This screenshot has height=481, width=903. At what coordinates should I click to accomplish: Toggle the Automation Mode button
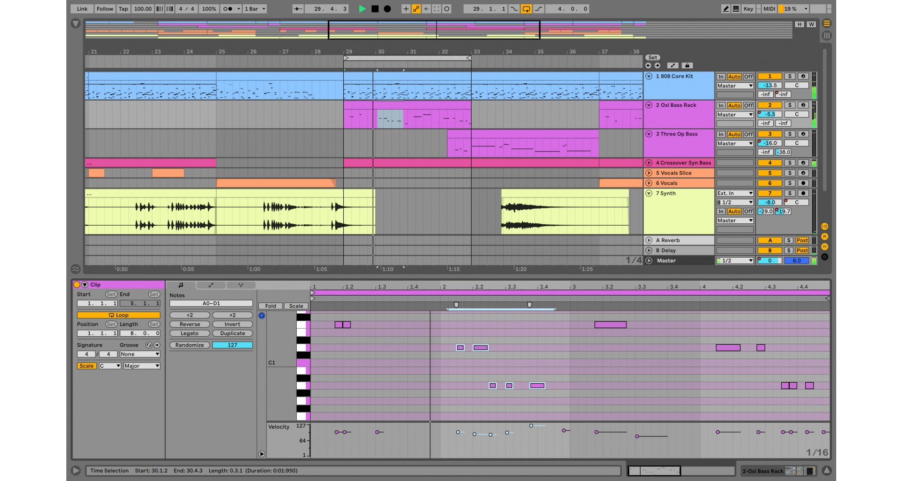tap(673, 66)
